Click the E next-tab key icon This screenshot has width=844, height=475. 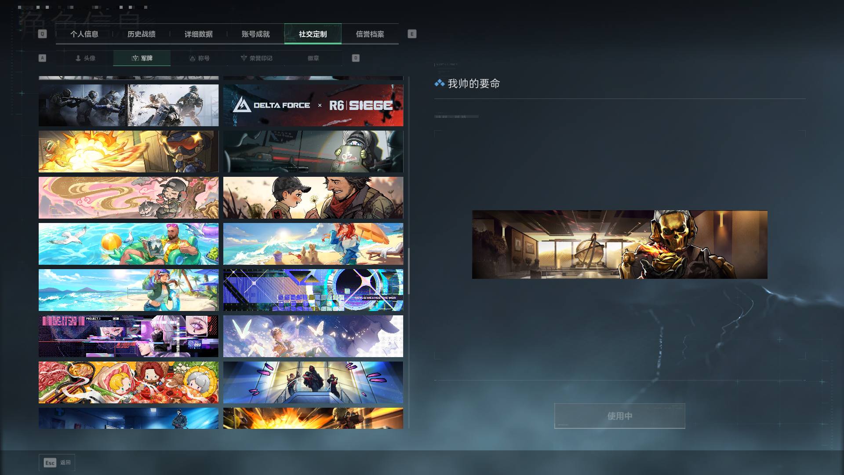point(412,34)
